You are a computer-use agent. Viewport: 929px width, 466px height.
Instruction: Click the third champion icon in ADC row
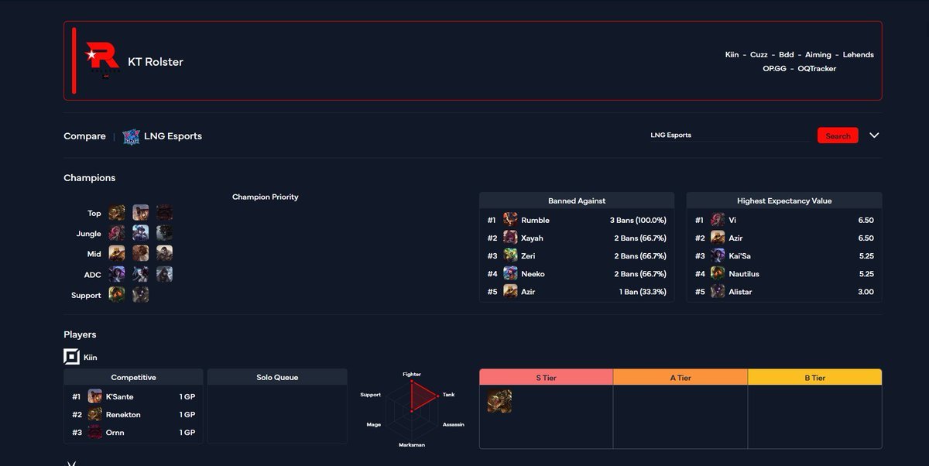coord(164,274)
